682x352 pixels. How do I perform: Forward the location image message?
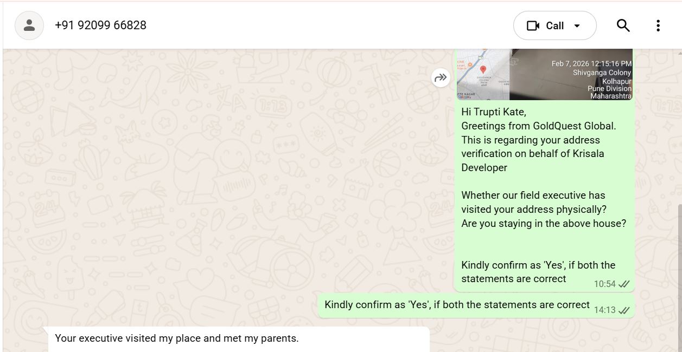(441, 77)
